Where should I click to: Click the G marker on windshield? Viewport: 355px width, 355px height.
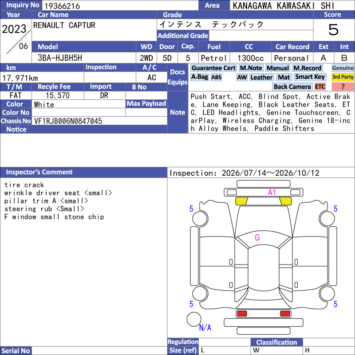coord(257,237)
